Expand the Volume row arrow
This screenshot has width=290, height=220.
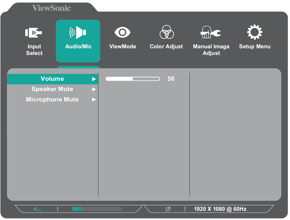point(94,79)
